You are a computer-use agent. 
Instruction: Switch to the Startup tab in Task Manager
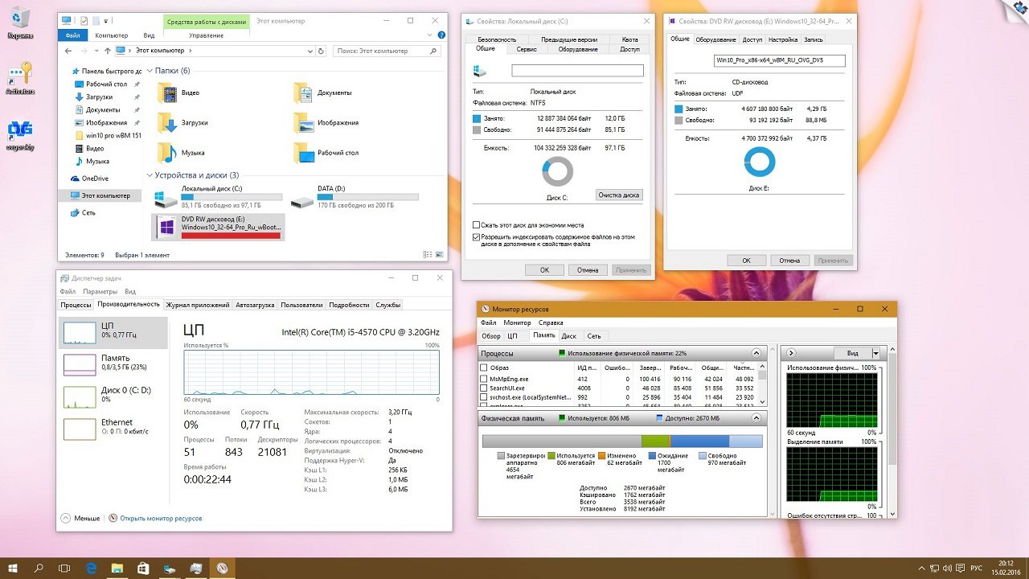tap(255, 305)
